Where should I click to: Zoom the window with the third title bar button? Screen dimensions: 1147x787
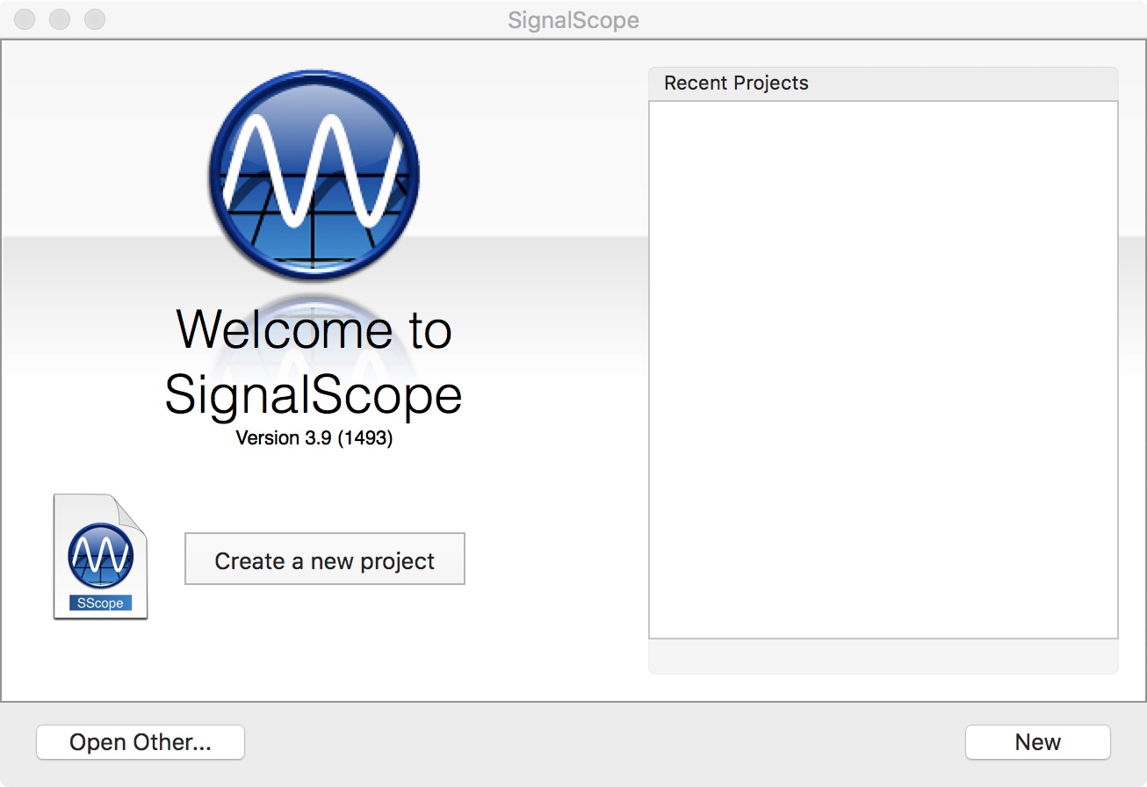(x=94, y=19)
